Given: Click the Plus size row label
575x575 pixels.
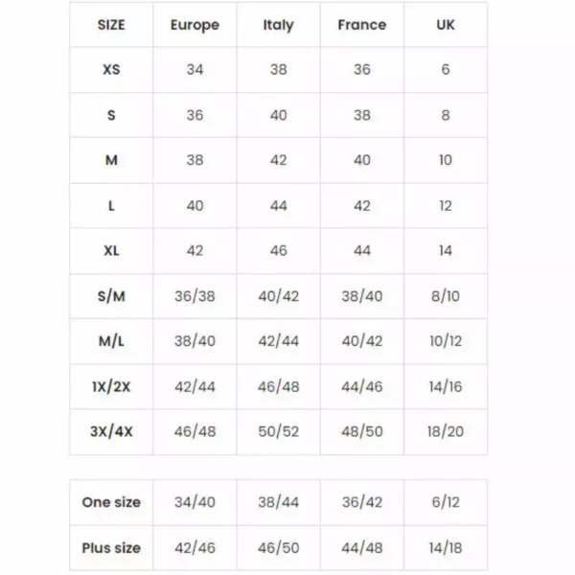Looking at the screenshot, I should [x=111, y=548].
